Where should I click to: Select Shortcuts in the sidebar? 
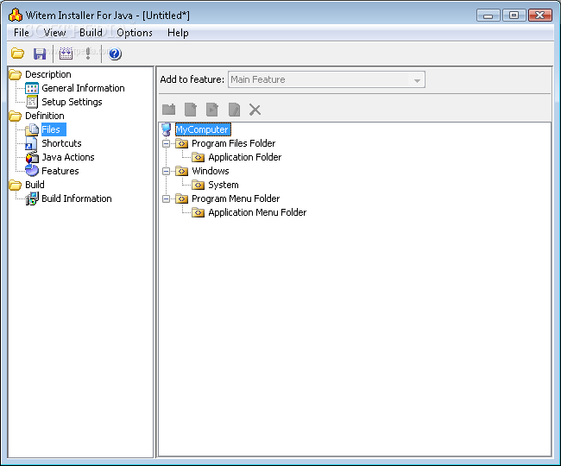click(x=61, y=143)
